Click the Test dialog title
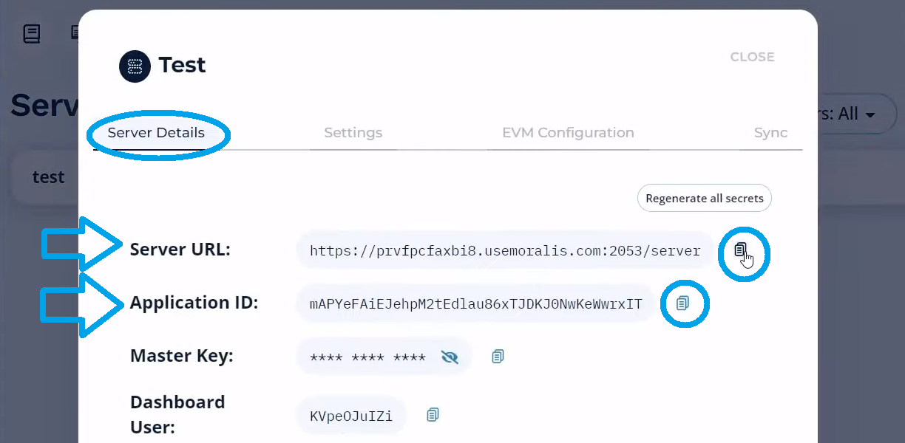Screen dimensions: 905x443 (x=182, y=65)
